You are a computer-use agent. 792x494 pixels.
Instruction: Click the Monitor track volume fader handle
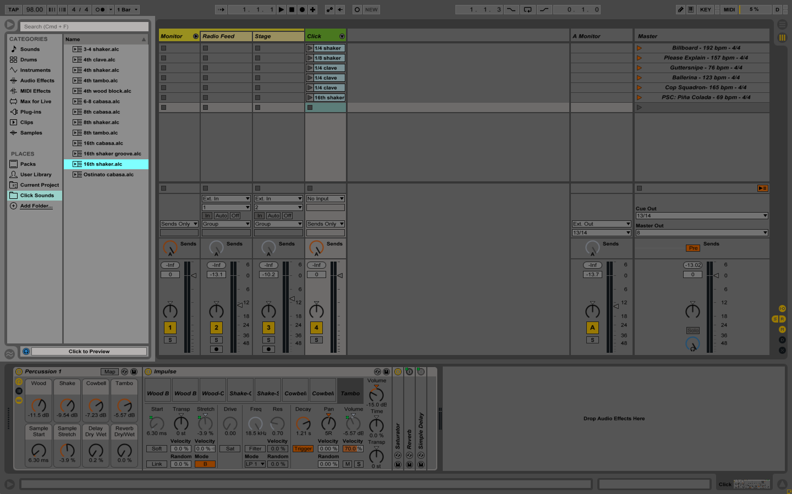click(x=194, y=275)
